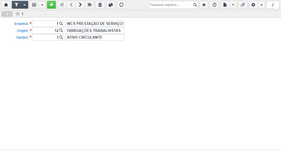Click the OBRIGAÇÕES TRABALHISTAS field
The width and height of the screenshot is (281, 152).
pos(95,31)
